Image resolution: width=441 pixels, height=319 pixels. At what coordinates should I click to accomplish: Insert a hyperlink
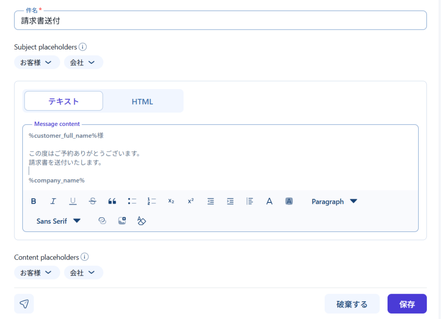(102, 221)
